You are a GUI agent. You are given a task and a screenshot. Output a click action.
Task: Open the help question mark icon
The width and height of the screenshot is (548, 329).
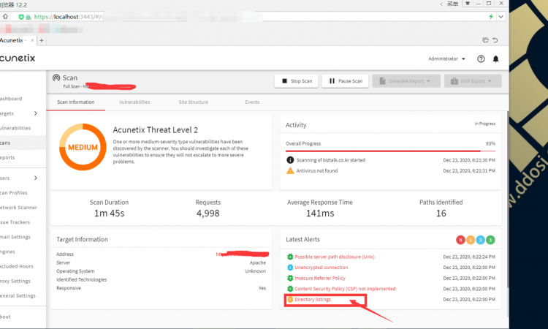tap(481, 58)
